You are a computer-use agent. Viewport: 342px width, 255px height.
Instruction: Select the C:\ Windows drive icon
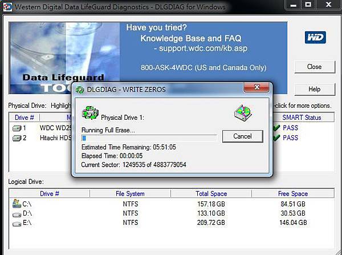(x=17, y=204)
